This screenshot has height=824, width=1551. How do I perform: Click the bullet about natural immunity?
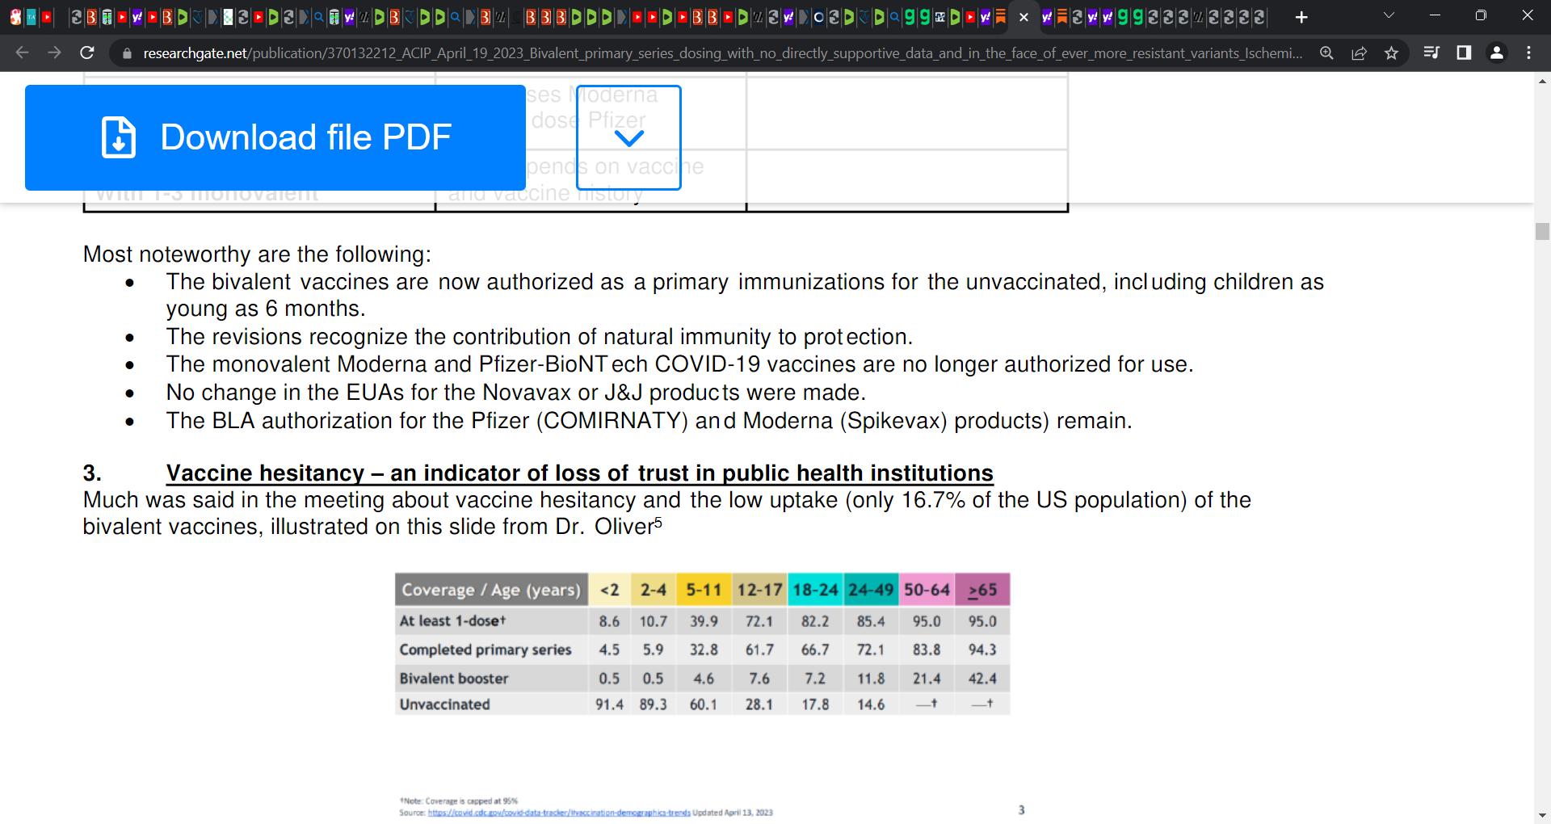click(539, 337)
